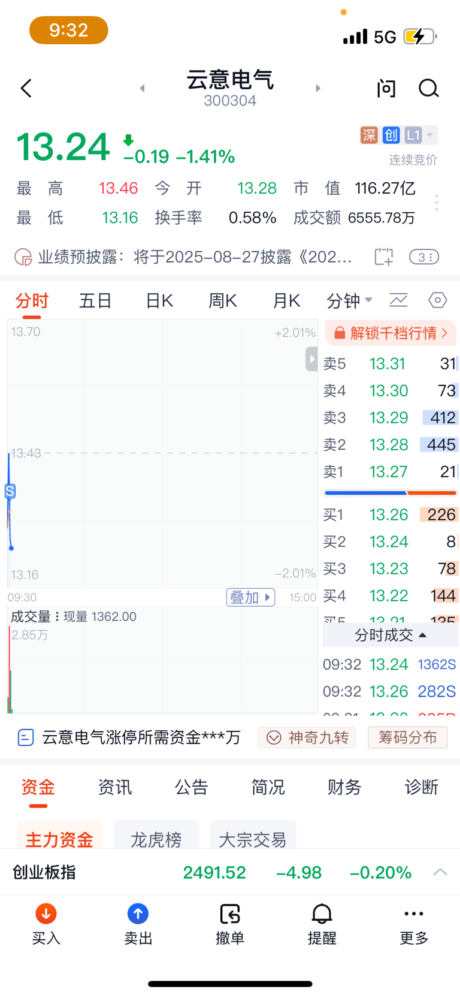Go to previous stock arrow
Viewport: 460px width, 997px height.
pos(142,88)
